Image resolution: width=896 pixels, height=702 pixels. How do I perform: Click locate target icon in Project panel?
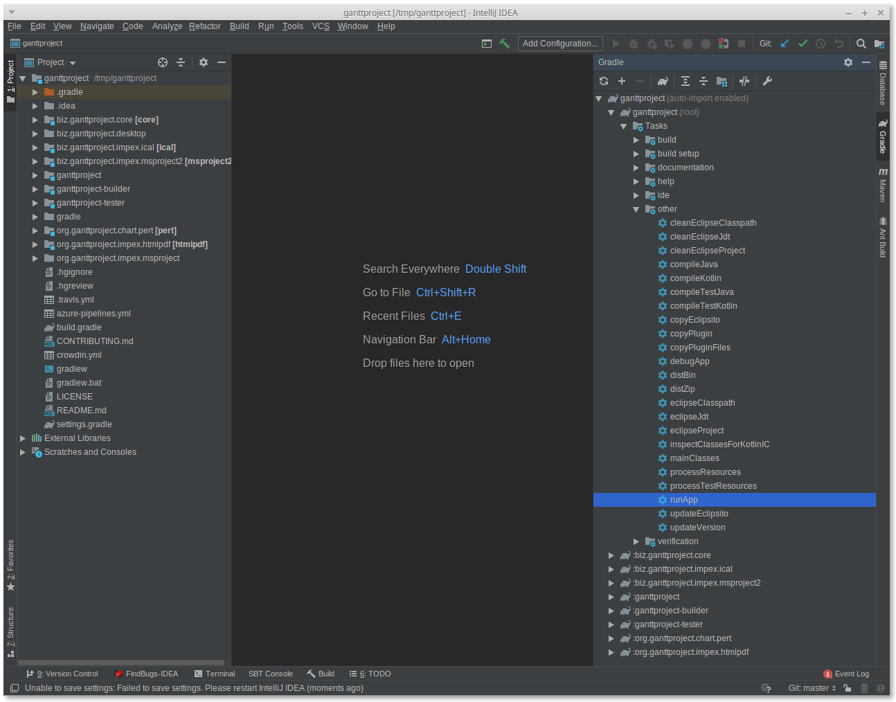pos(163,62)
